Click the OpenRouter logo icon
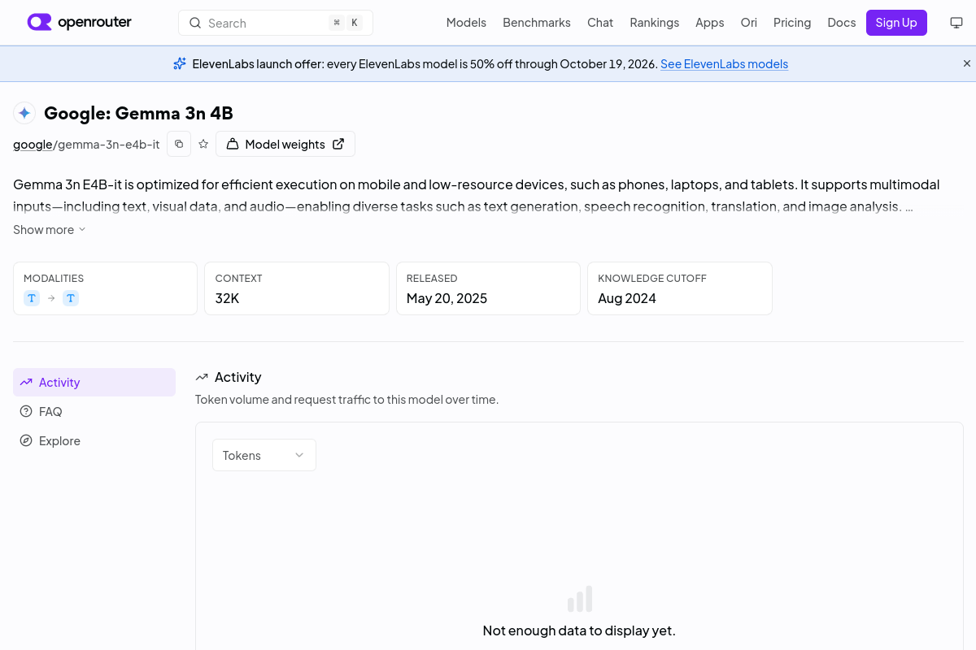976x650 pixels. [39, 22]
